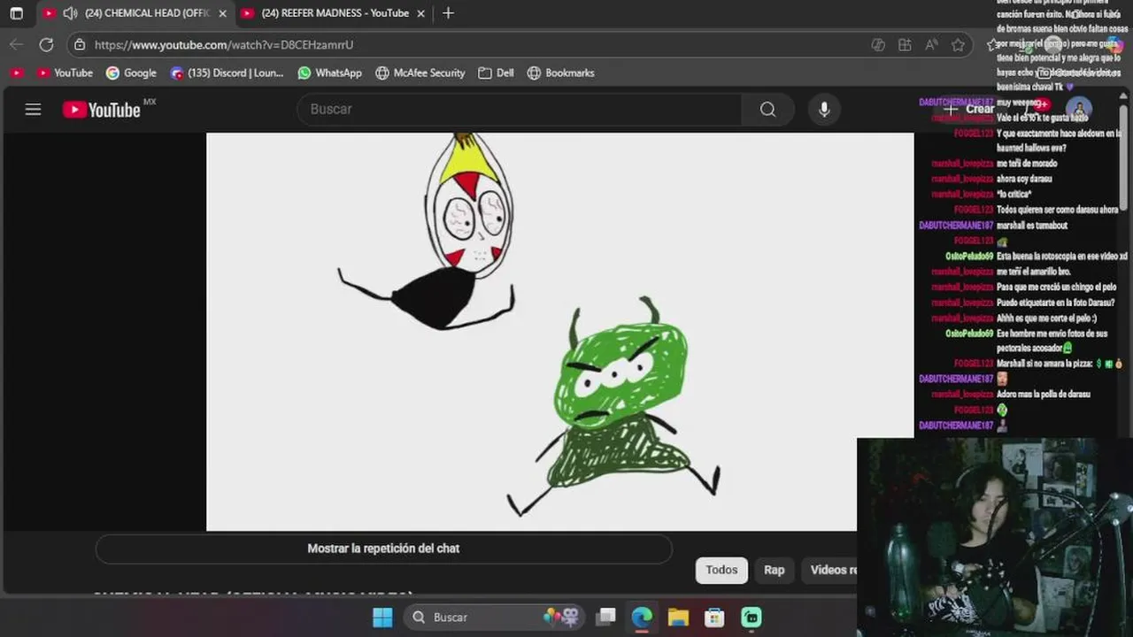Image resolution: width=1133 pixels, height=637 pixels.
Task: Click the YouTube search magnifier button
Action: click(x=767, y=109)
